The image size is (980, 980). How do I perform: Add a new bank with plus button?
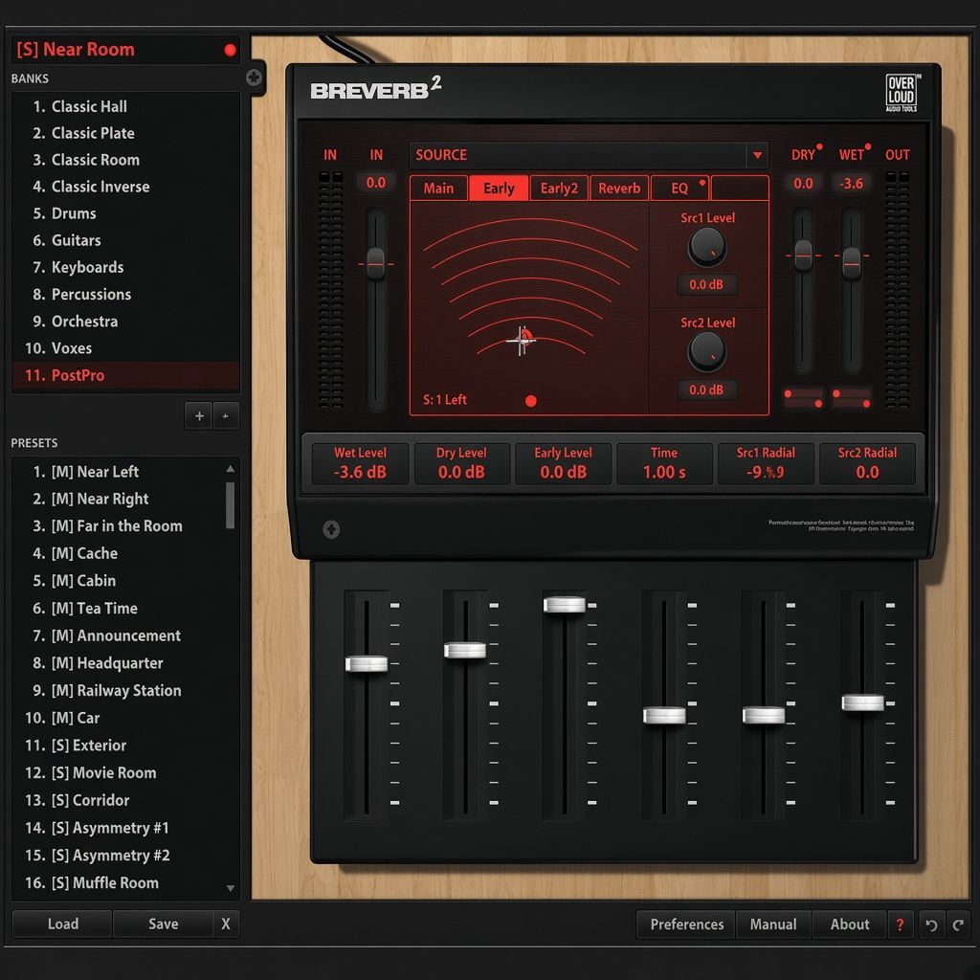(199, 415)
